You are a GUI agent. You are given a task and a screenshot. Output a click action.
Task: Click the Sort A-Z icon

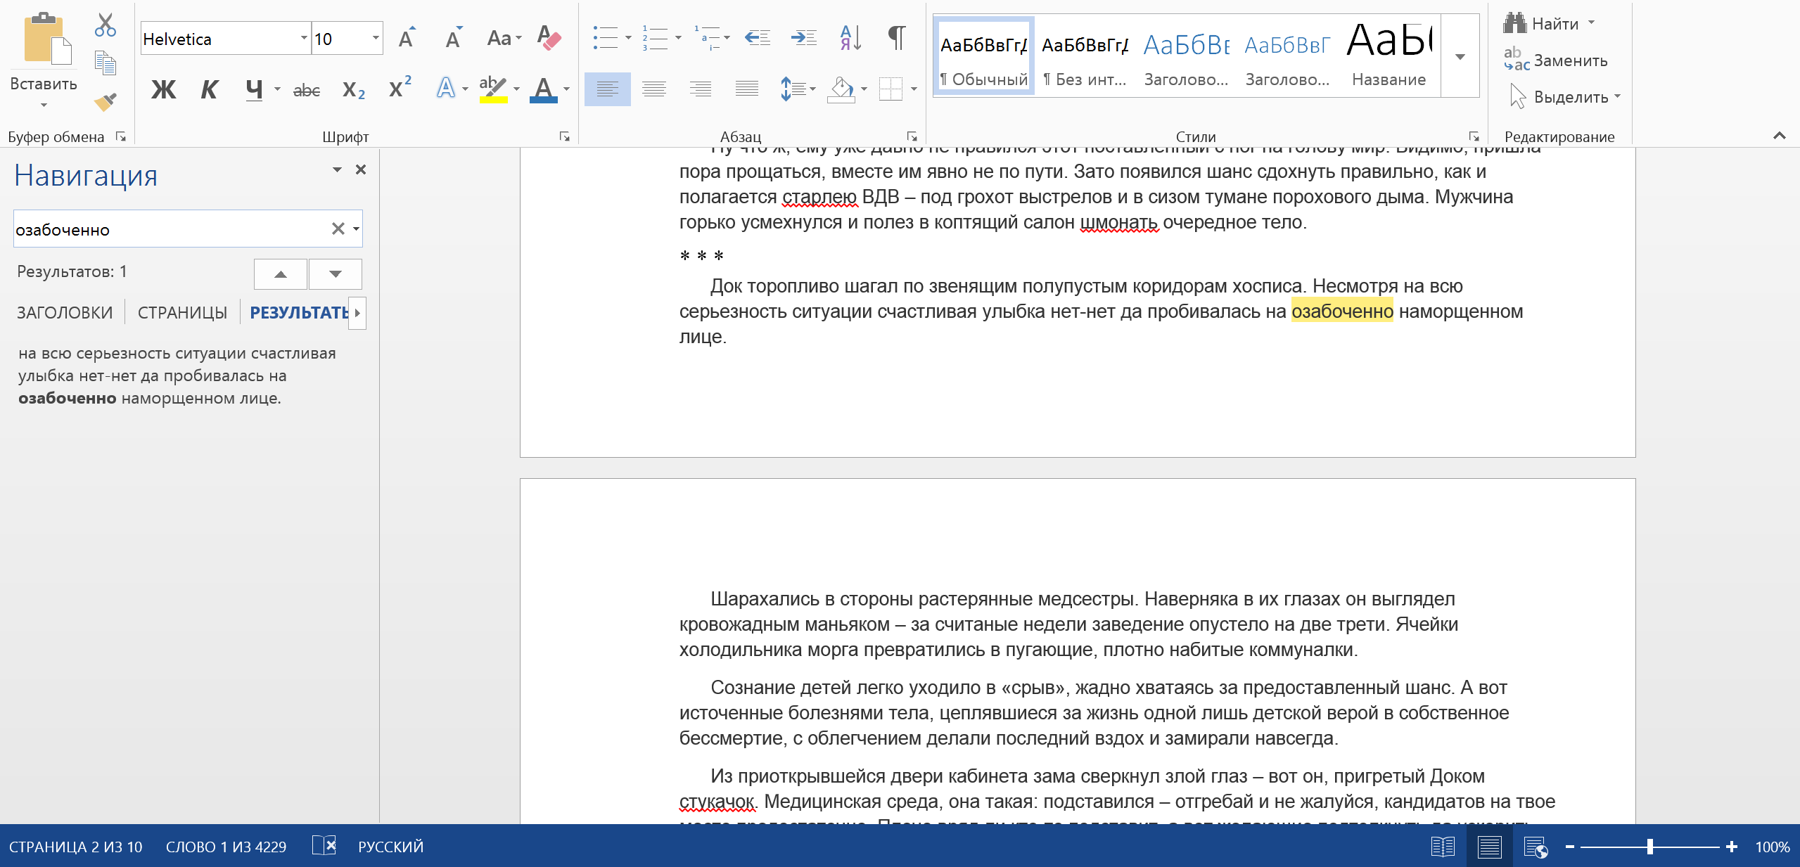click(850, 38)
